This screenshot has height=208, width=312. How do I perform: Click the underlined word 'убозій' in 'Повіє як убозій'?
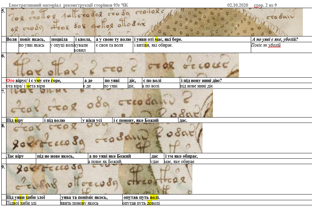pos(274,45)
